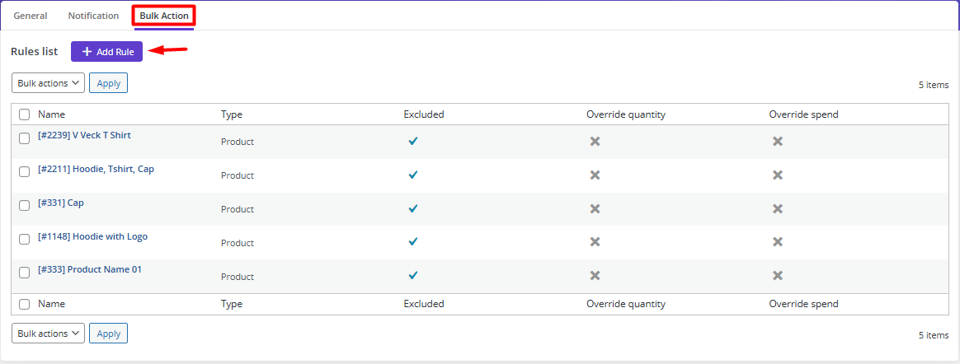
Task: Open the [#333] Product Name 01 rule
Action: coord(89,269)
